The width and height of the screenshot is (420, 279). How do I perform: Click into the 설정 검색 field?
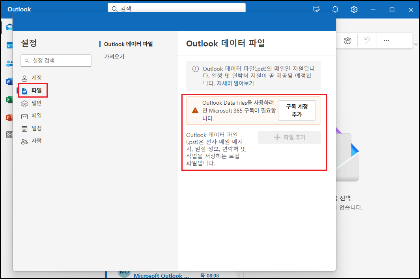pyautogui.click(x=56, y=61)
